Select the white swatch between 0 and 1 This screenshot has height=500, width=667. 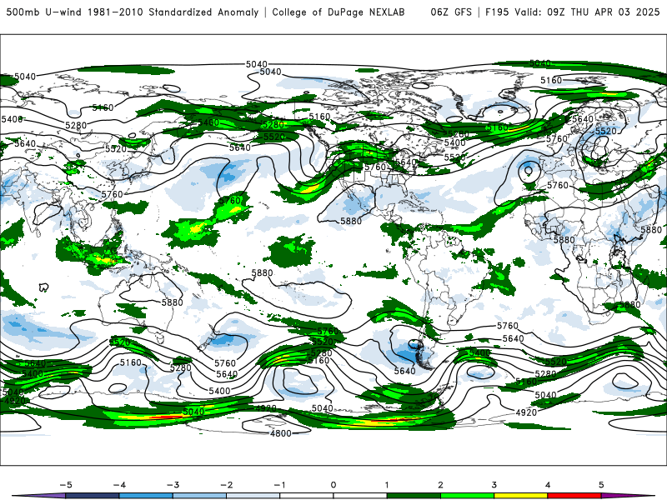[360, 496]
